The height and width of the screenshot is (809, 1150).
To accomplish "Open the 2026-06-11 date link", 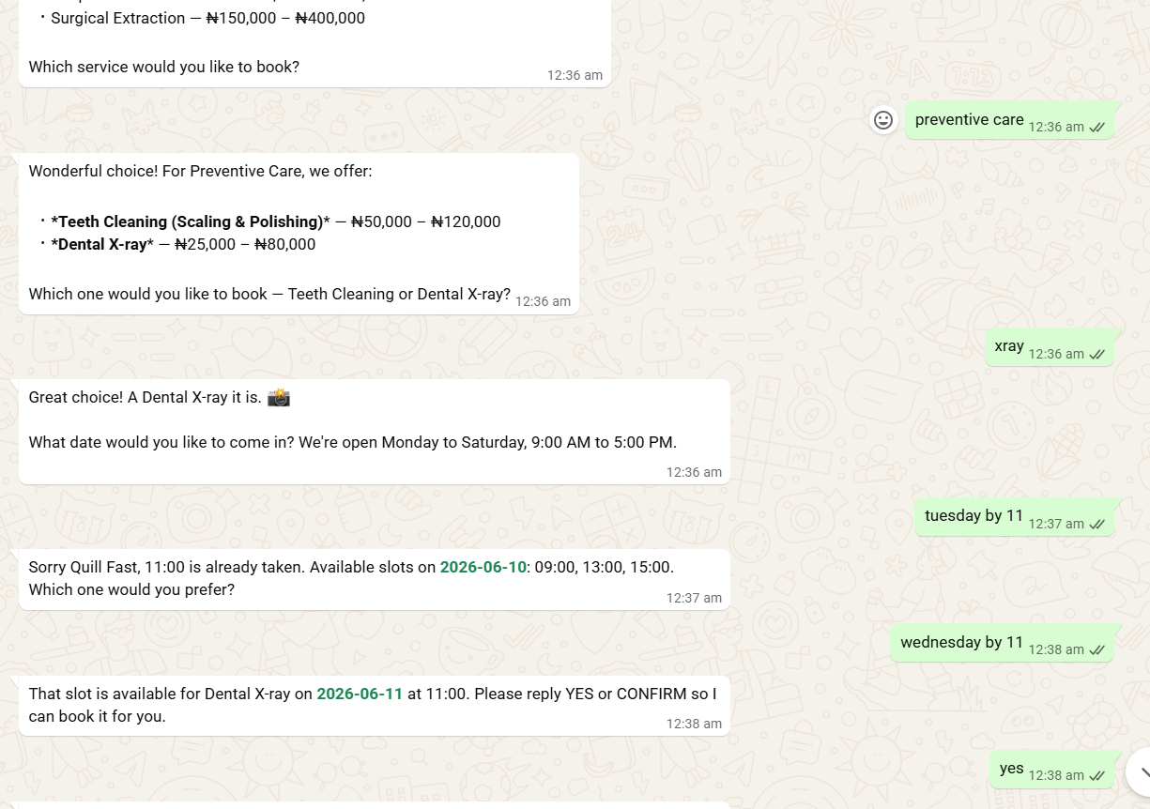I will [x=360, y=694].
